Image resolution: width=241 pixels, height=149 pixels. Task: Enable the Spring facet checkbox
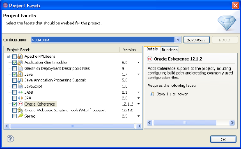pos(14,116)
